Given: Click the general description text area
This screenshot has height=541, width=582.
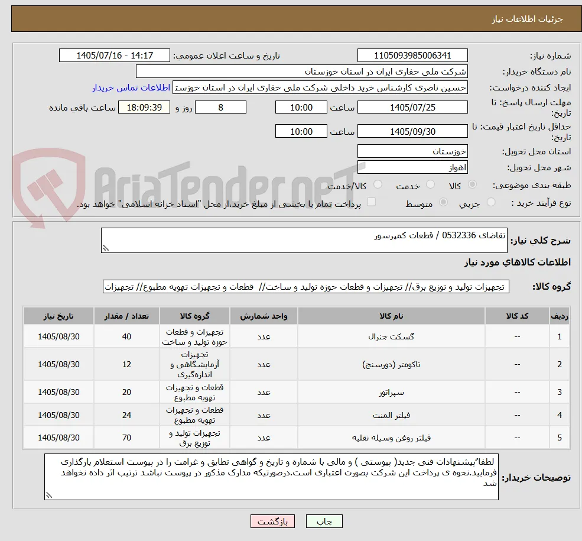Looking at the screenshot, I should [304, 240].
